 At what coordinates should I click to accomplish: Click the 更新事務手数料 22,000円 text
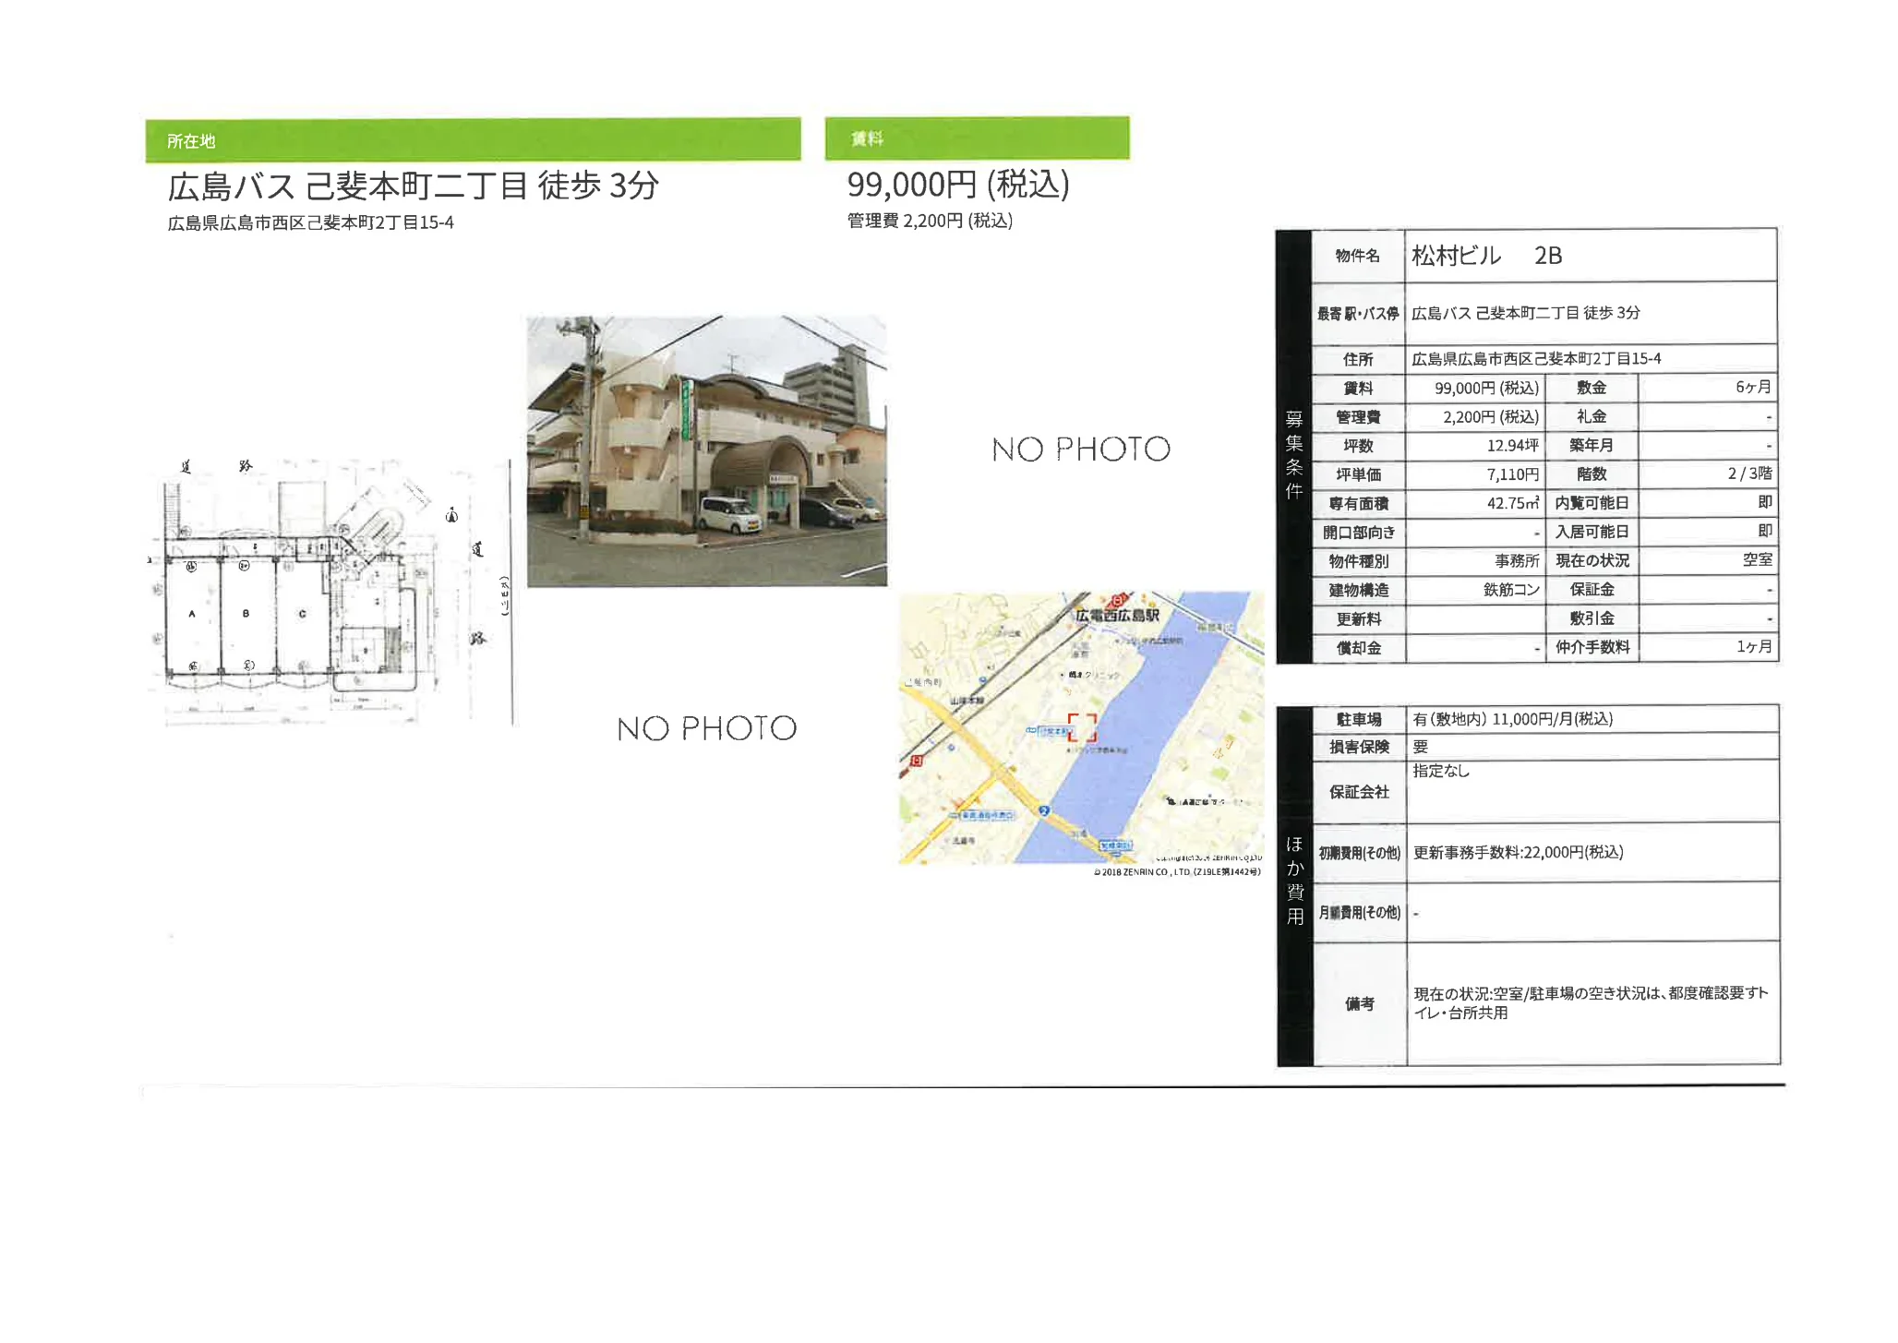[1518, 852]
